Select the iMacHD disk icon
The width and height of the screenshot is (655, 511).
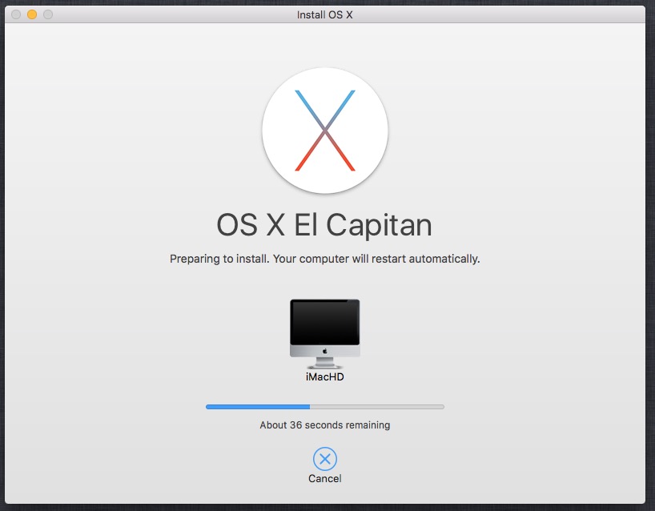tap(325, 334)
